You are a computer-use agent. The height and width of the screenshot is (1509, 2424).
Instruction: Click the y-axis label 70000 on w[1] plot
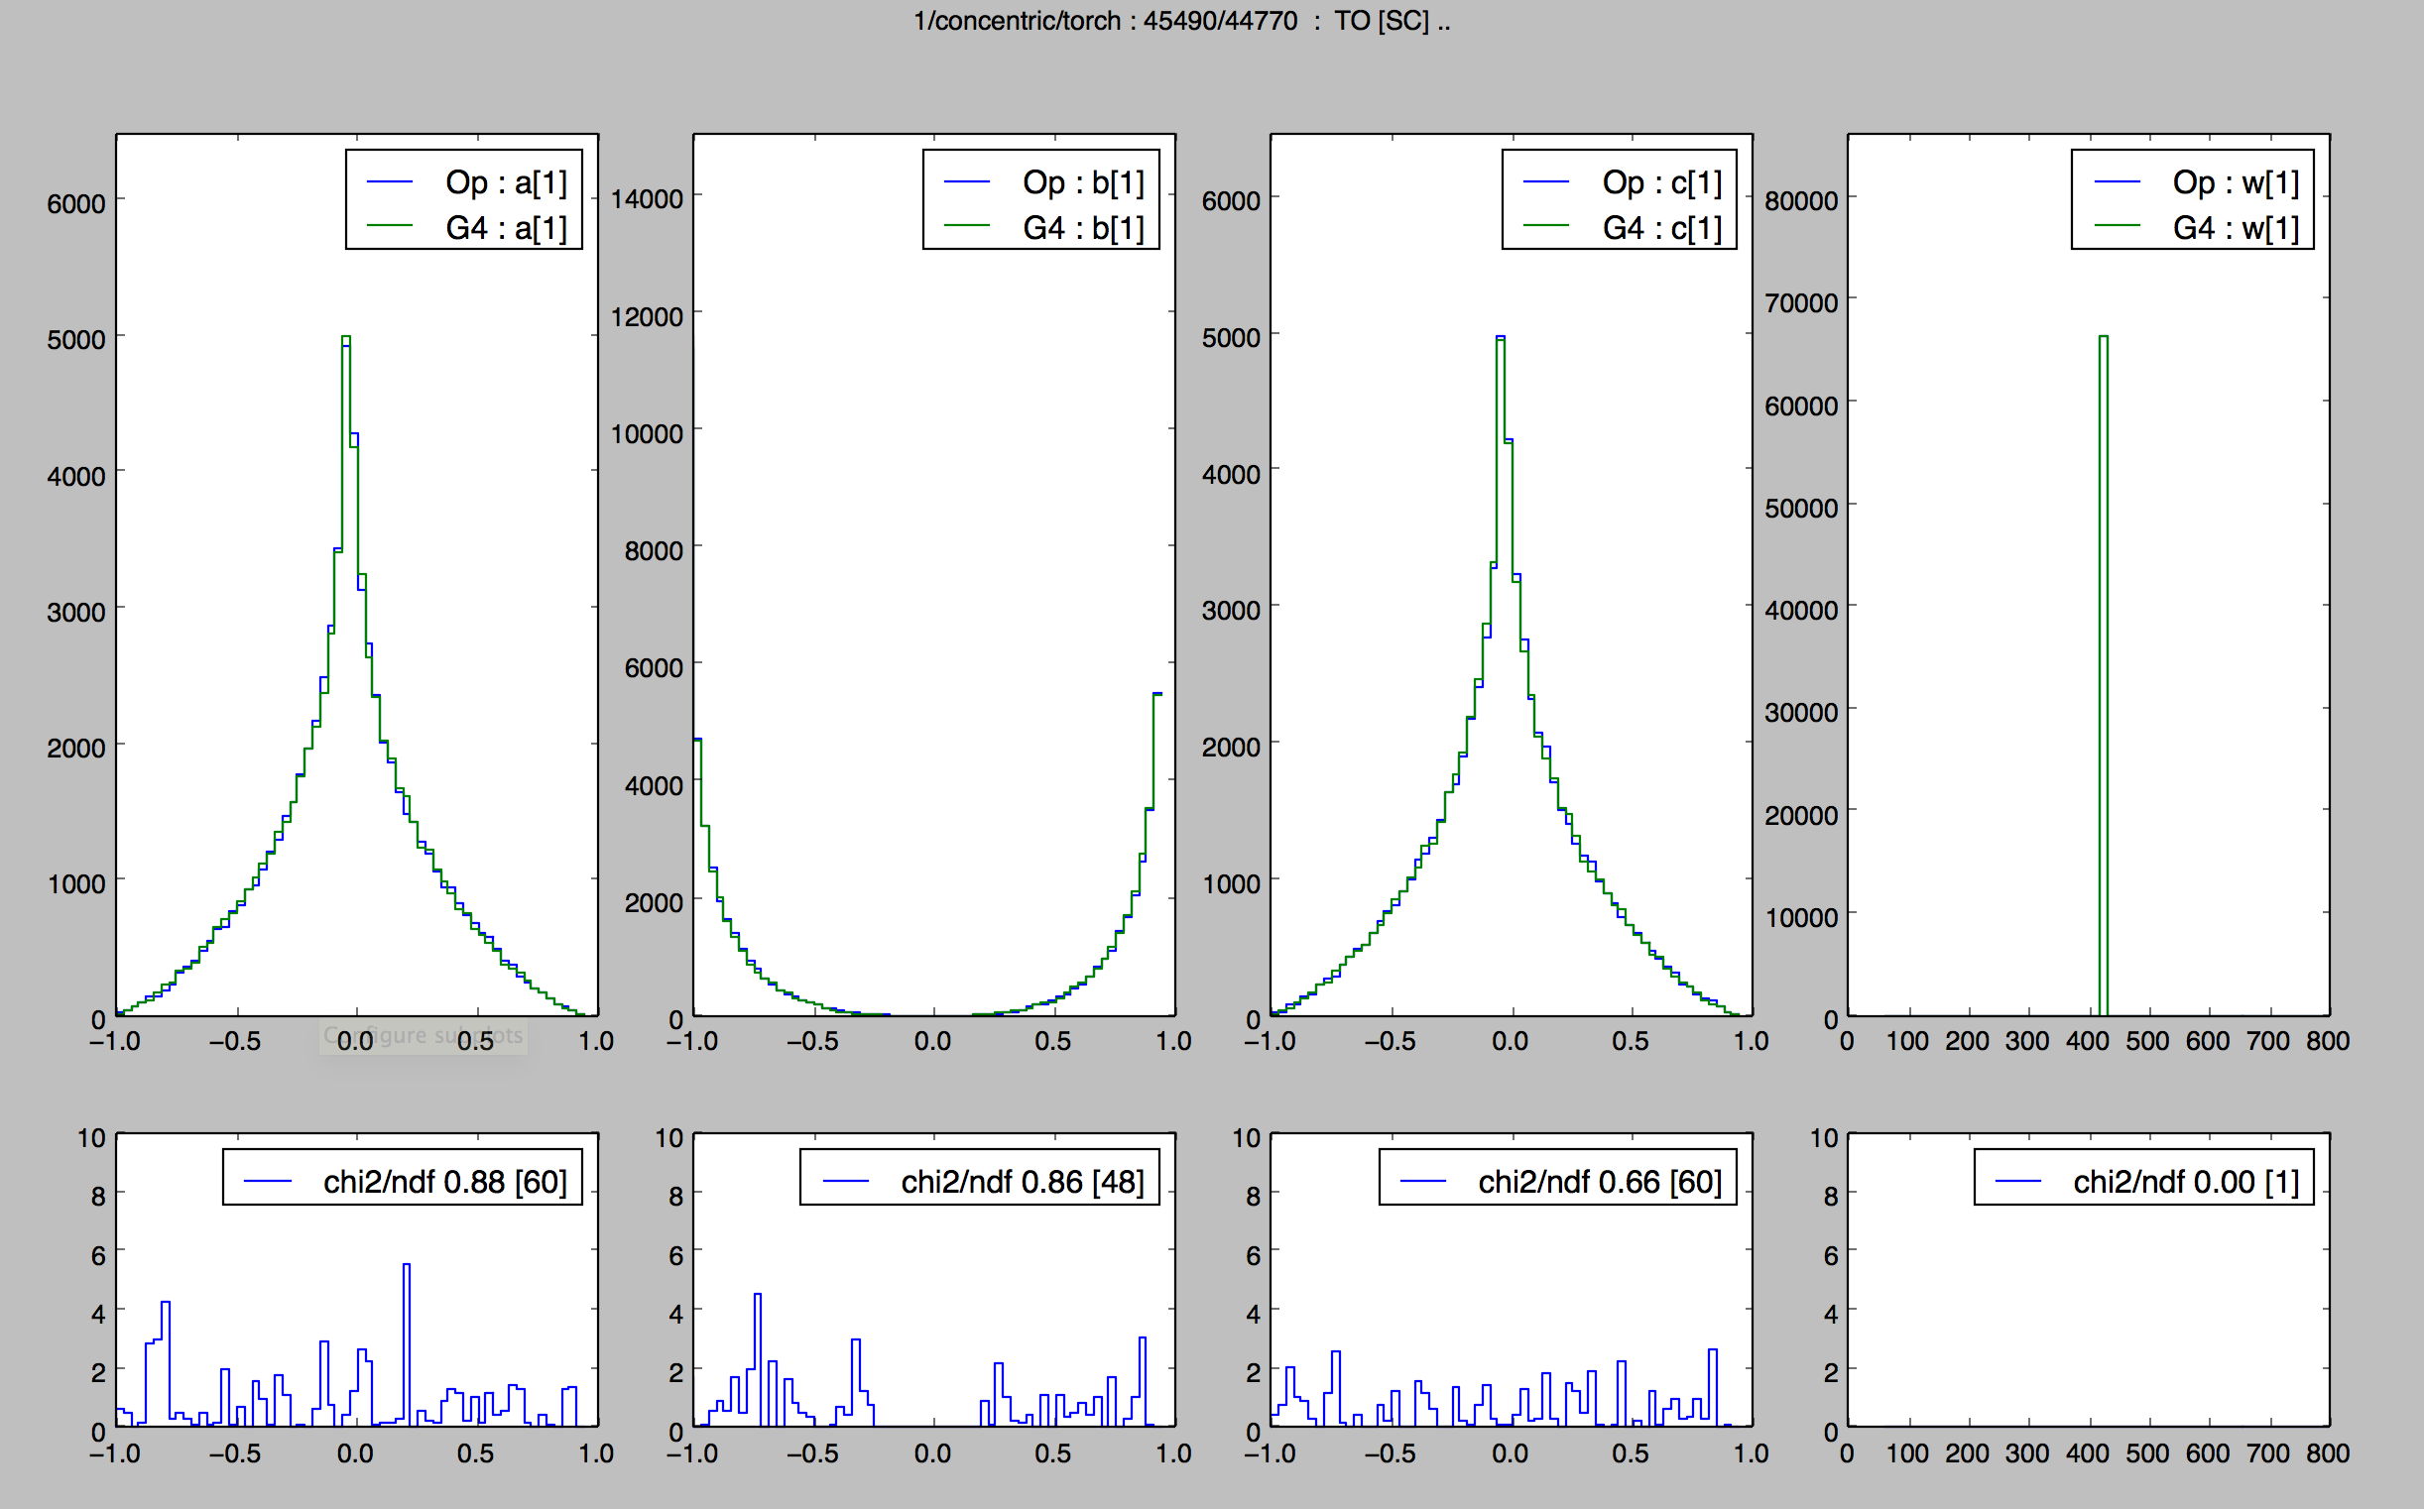tap(1801, 302)
